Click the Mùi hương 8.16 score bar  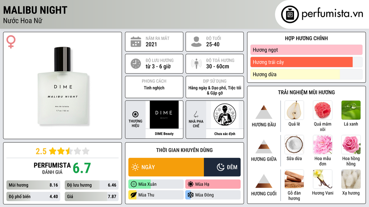click(34, 185)
